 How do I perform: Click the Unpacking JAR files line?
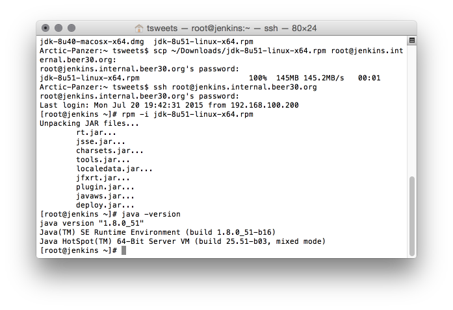(x=89, y=123)
